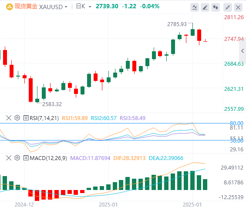This screenshot has height=210, width=246.
Task: Click the DIF:28.32913 value
Action: point(129,158)
